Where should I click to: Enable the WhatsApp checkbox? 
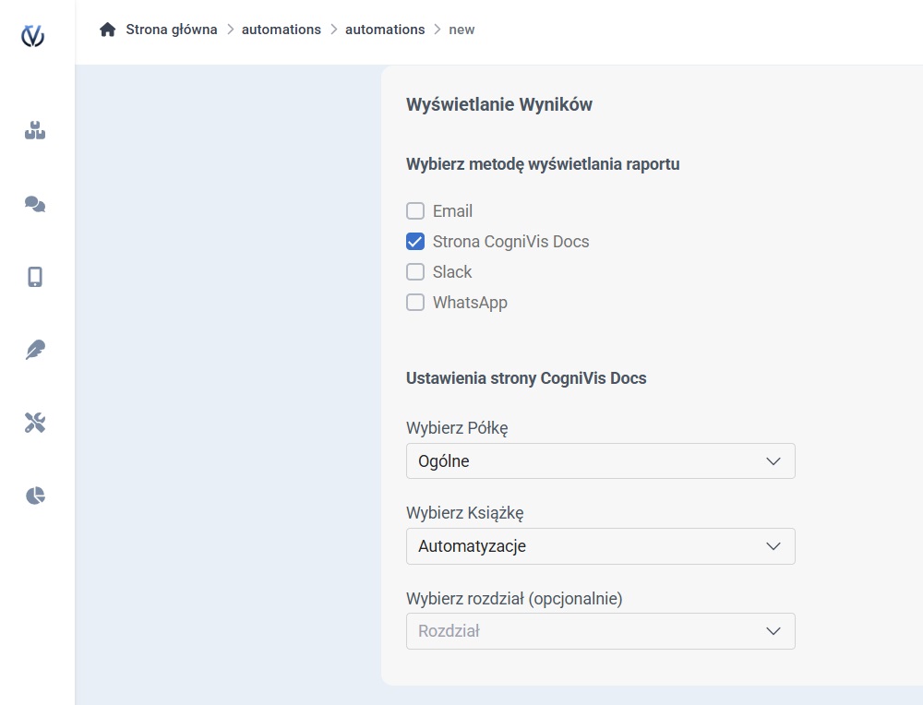pos(415,303)
